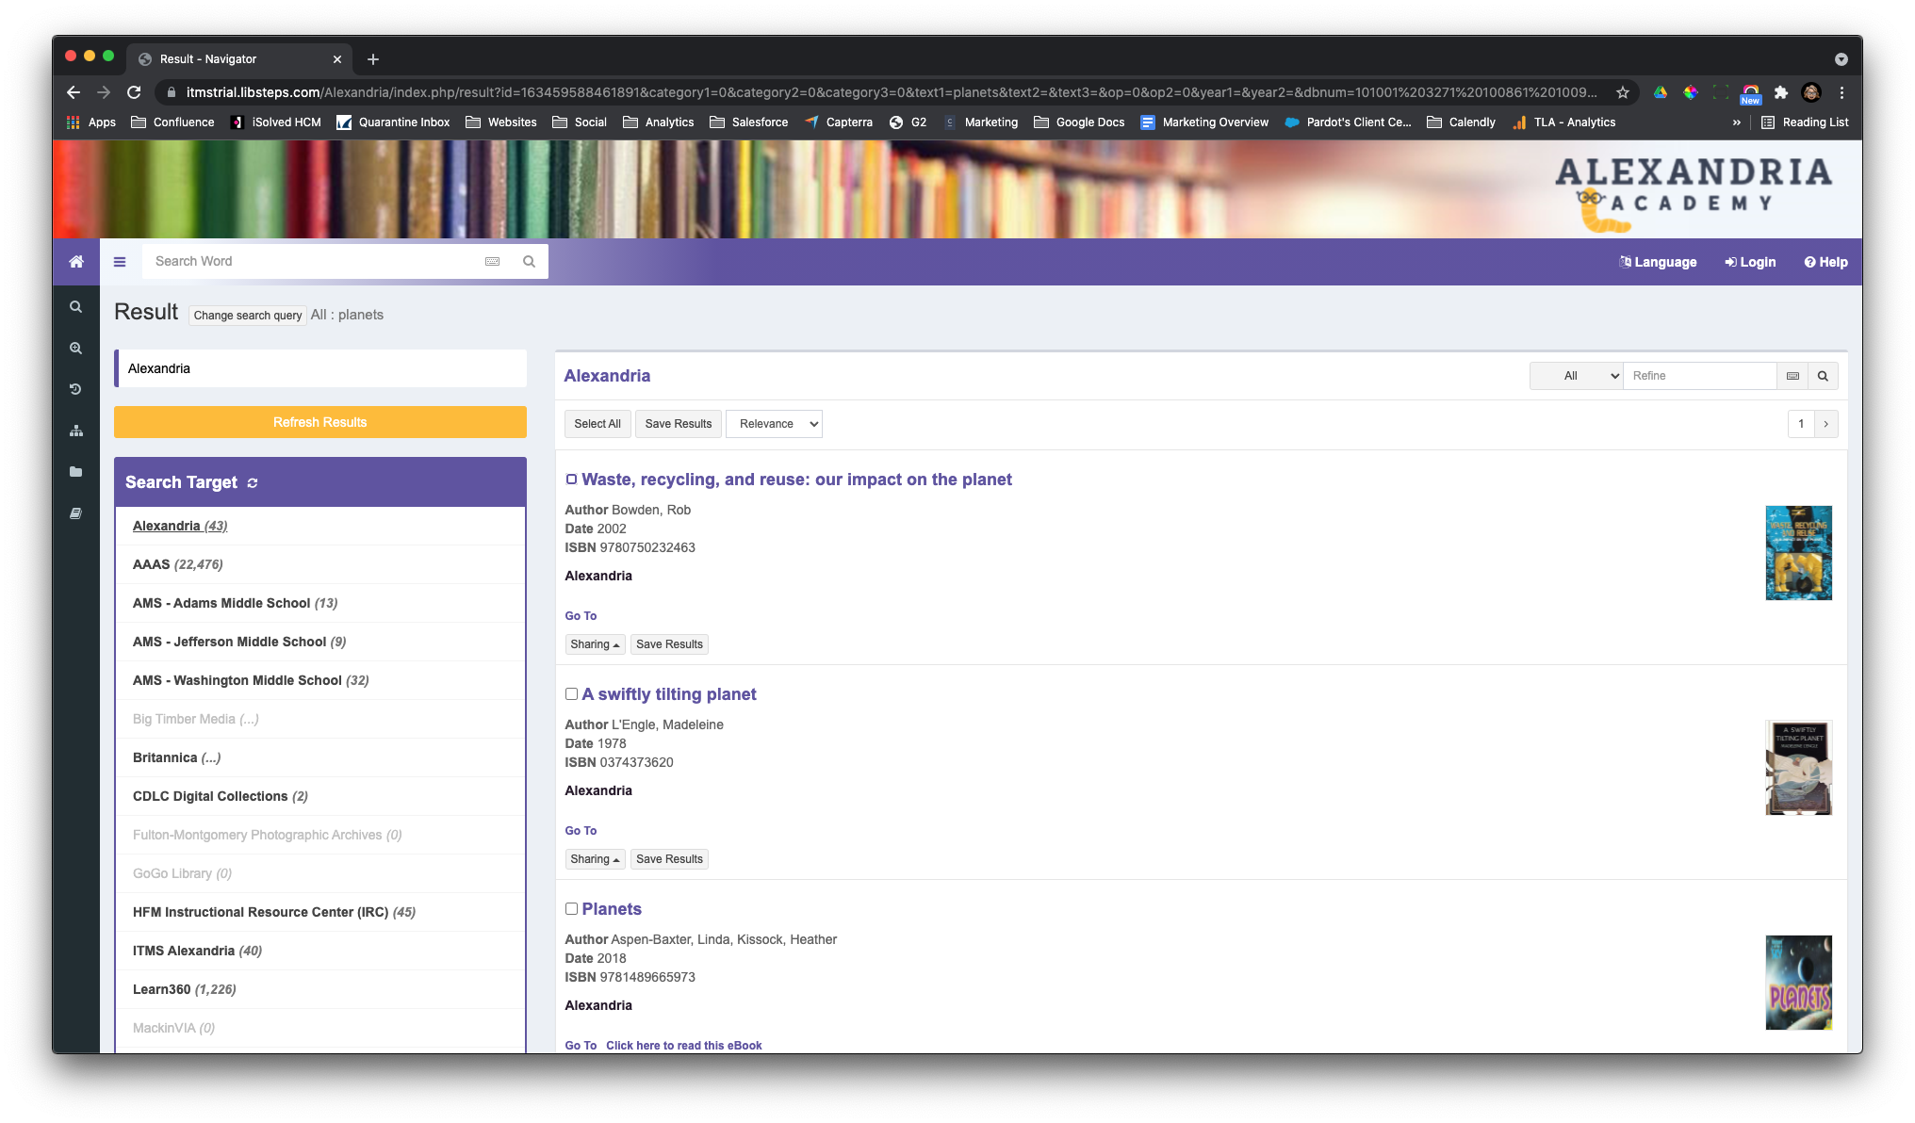Go back in browser history
Viewport: 1915px width, 1123px height.
(74, 92)
